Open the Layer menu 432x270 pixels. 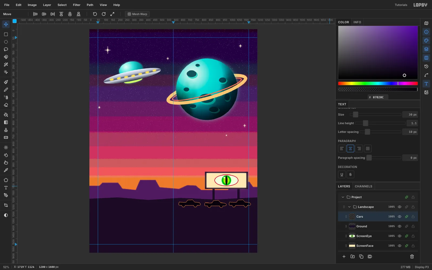[x=47, y=5]
